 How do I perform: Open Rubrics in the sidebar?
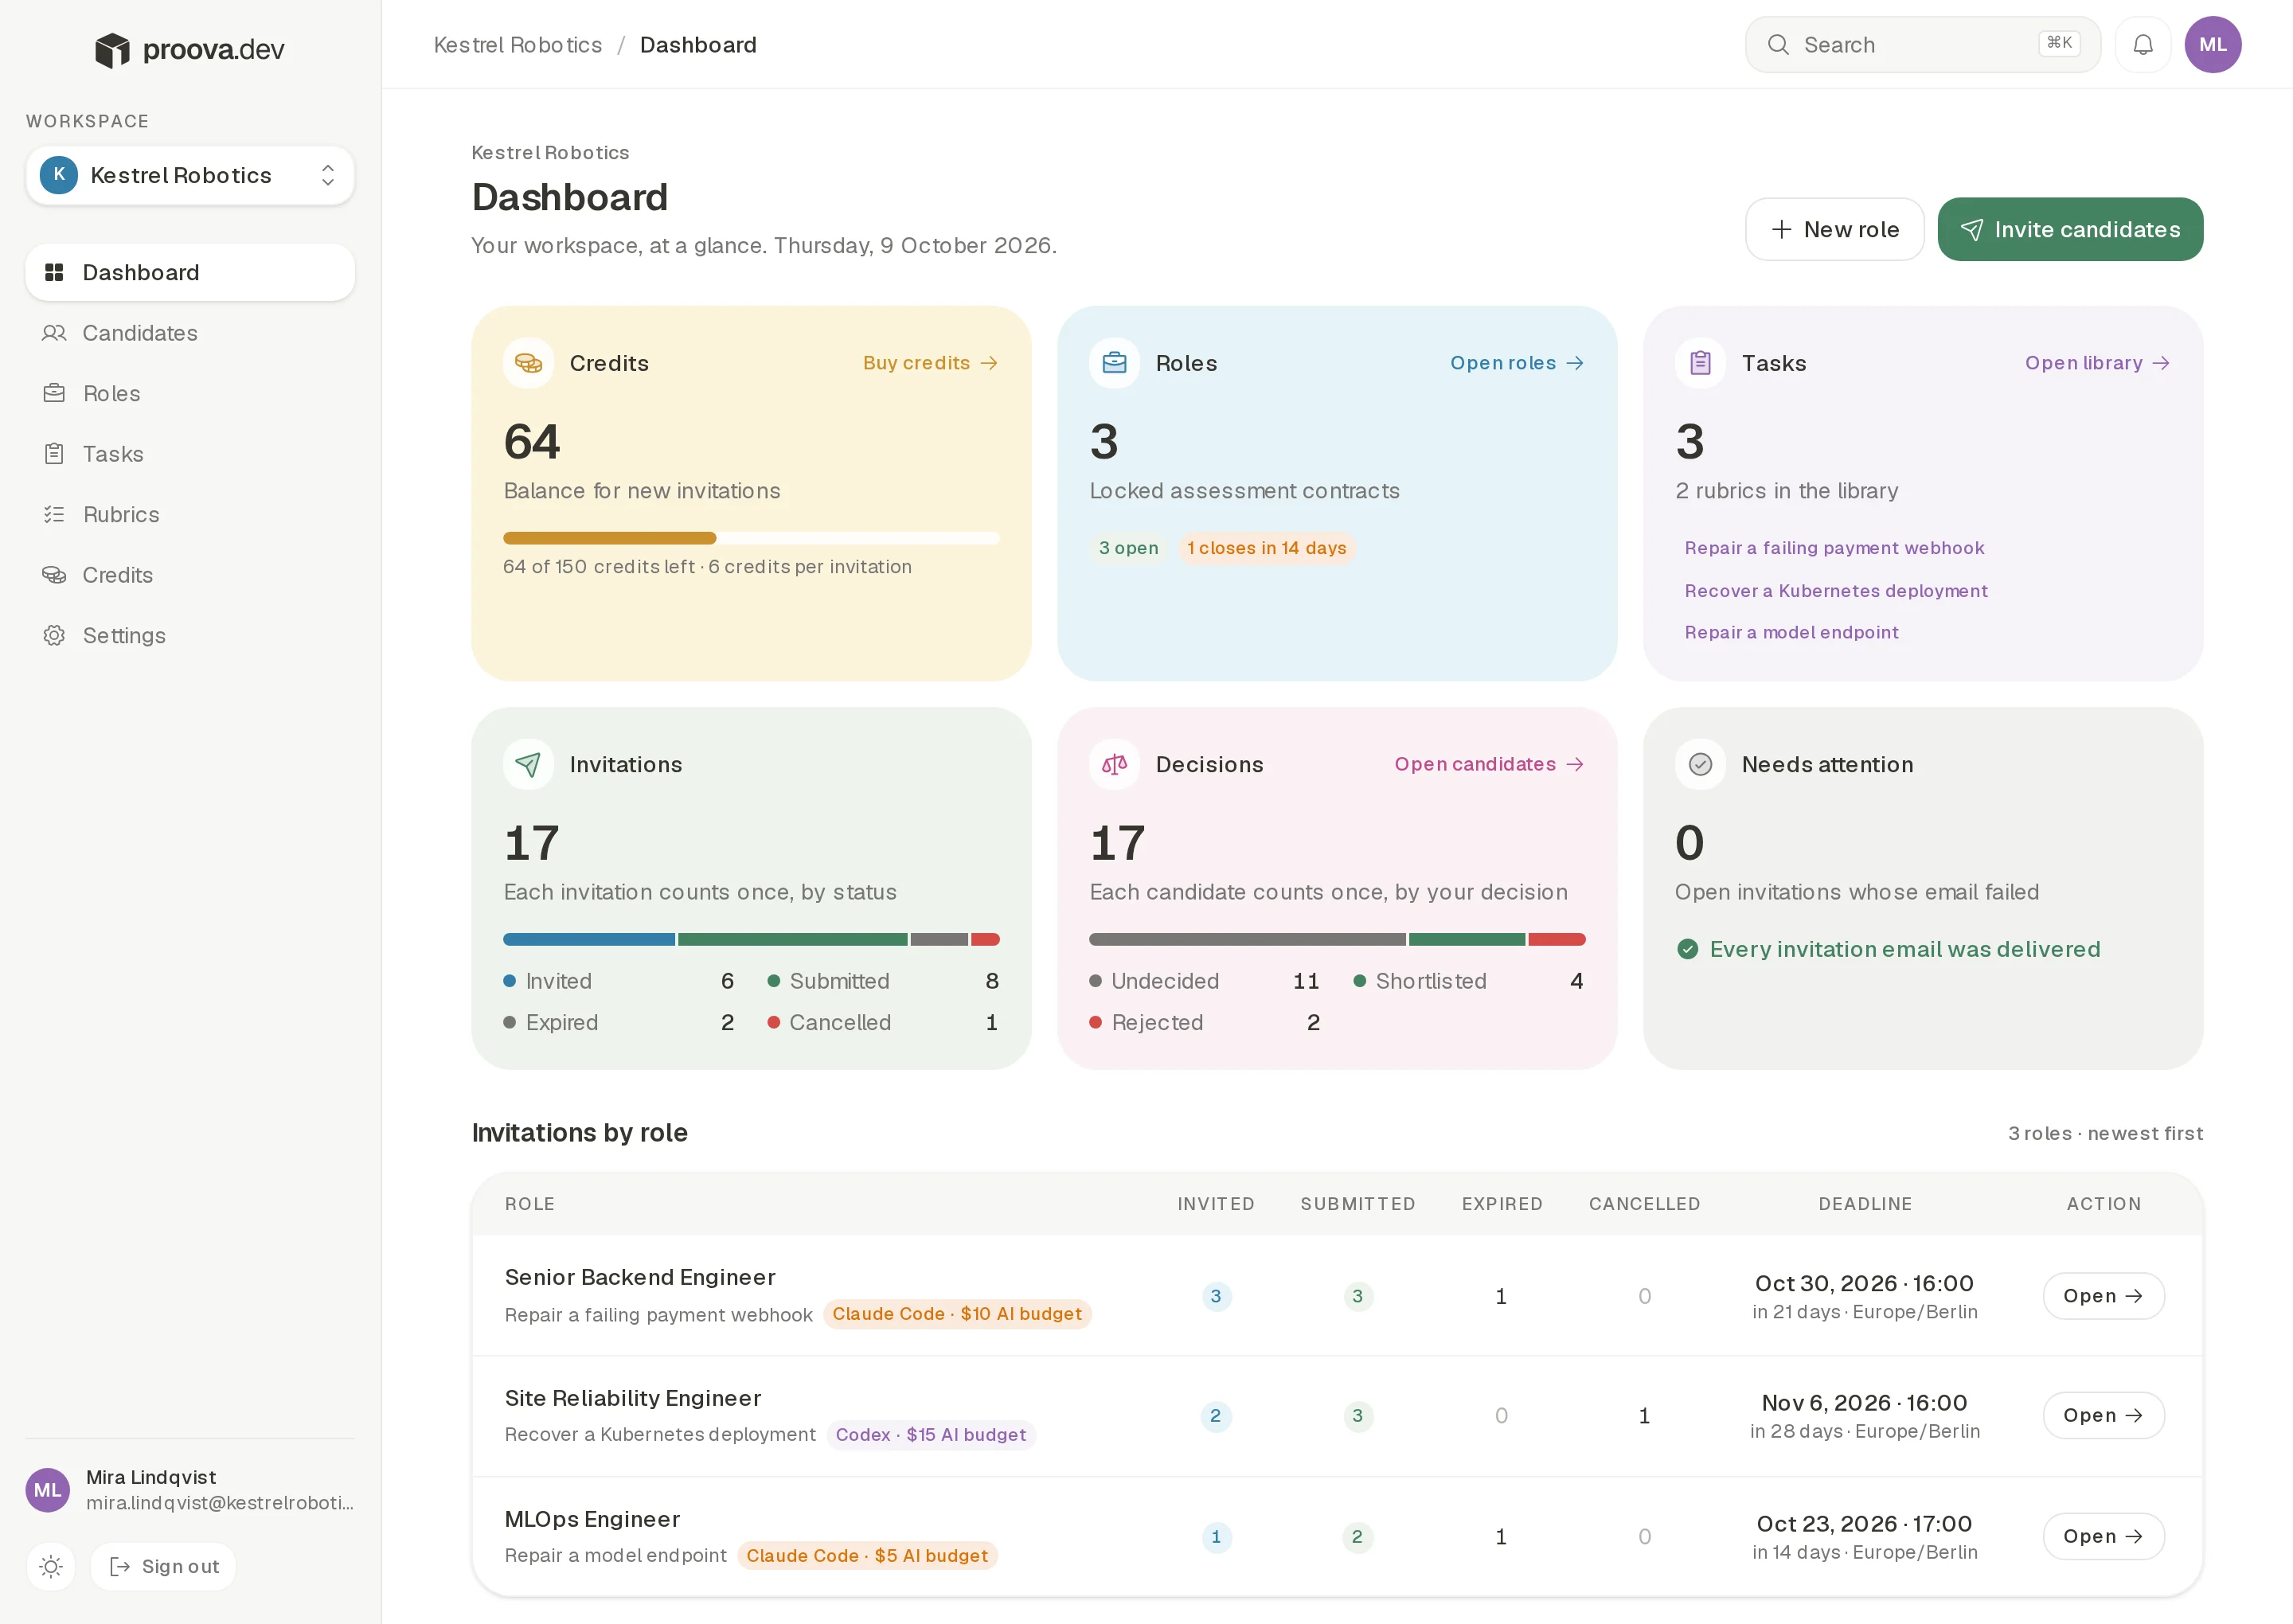(190, 514)
